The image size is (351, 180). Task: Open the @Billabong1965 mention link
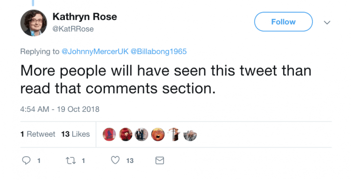pyautogui.click(x=158, y=52)
